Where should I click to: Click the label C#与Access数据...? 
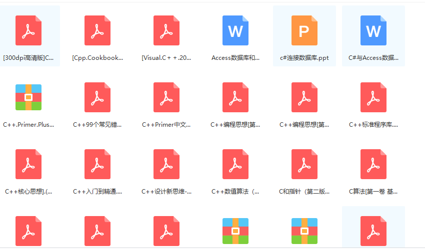(x=373, y=58)
